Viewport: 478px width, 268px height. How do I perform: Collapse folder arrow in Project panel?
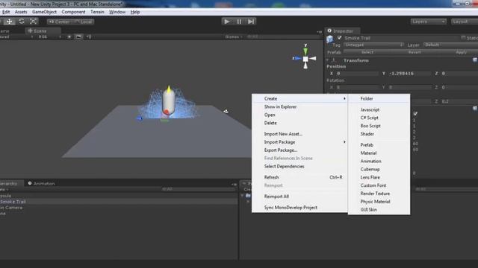(x=242, y=195)
